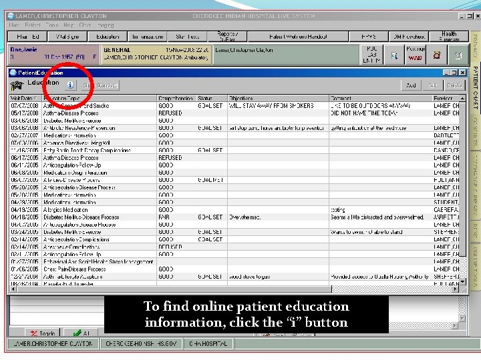Click education table scroll-down arrow
The width and height of the screenshot is (481, 360).
click(x=462, y=281)
